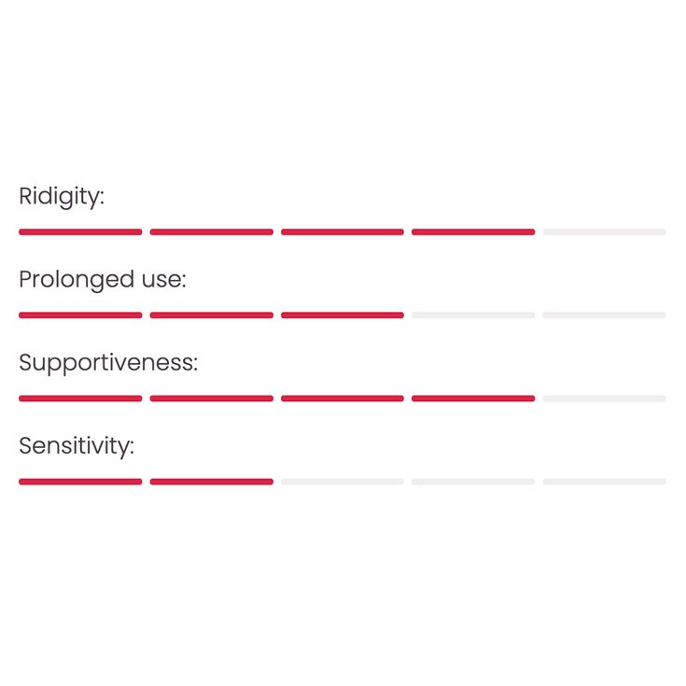
Task: Click the Sensitivity label
Action: pyautogui.click(x=77, y=446)
